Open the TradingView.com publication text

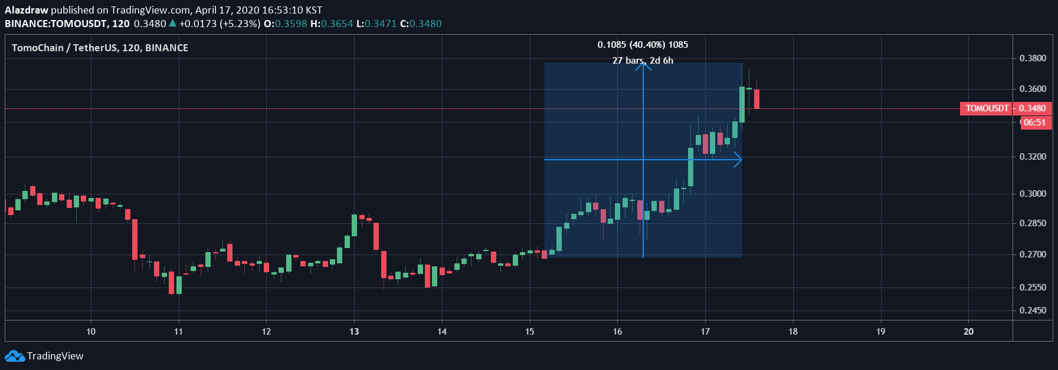[152, 10]
